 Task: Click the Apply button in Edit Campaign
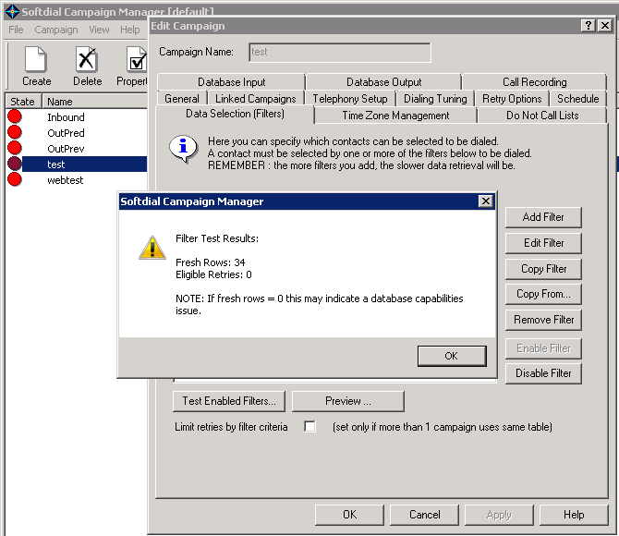pos(499,514)
